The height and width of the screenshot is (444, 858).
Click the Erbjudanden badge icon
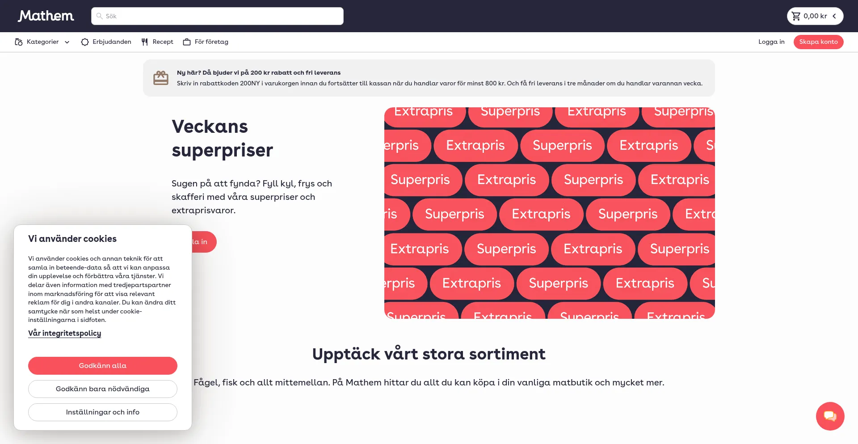pyautogui.click(x=85, y=42)
